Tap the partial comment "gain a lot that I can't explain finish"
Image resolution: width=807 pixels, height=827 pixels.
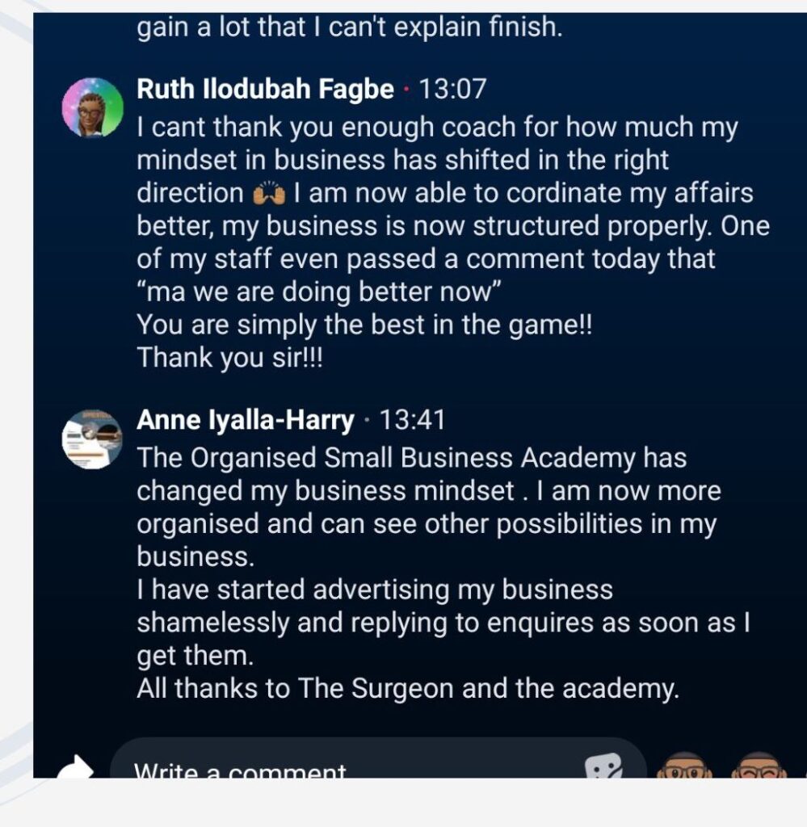click(x=348, y=28)
